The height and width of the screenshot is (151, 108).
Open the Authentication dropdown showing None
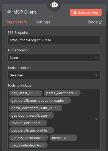54,58
